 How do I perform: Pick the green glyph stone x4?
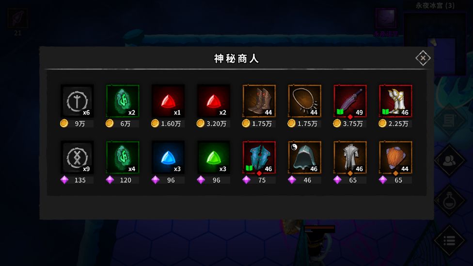point(123,157)
